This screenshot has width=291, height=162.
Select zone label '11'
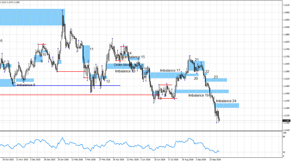point(92,49)
